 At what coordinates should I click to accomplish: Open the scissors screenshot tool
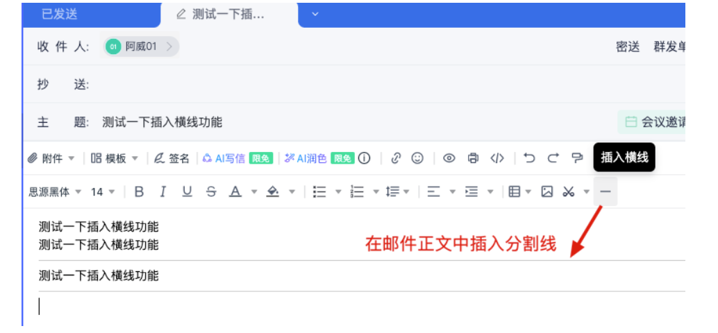569,191
